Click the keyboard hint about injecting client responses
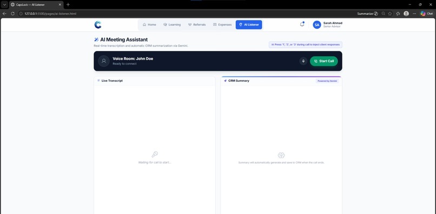This screenshot has height=214, width=436. 305,44
